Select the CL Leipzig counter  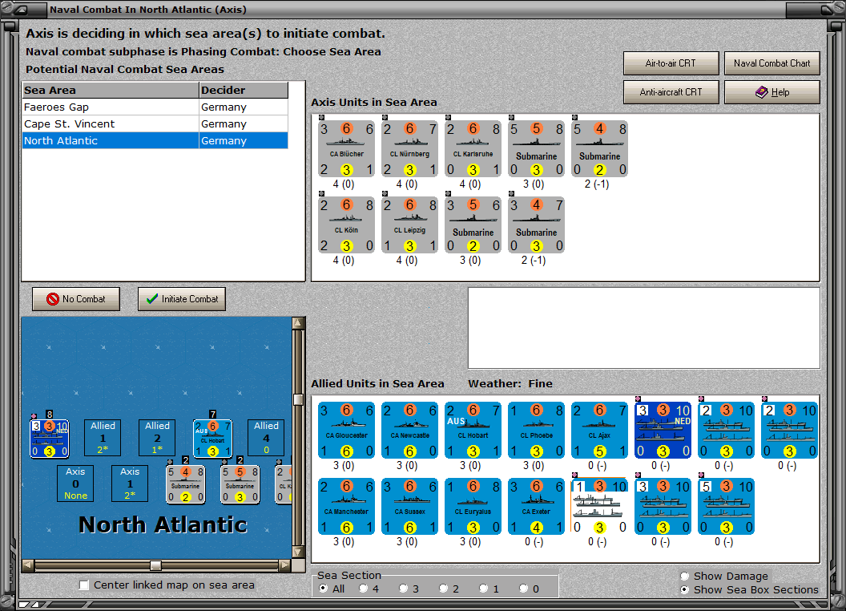[409, 225]
